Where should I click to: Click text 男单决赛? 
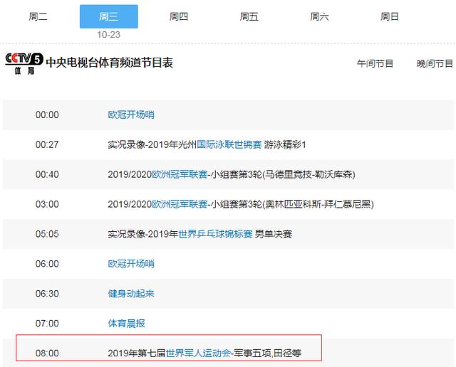274,234
